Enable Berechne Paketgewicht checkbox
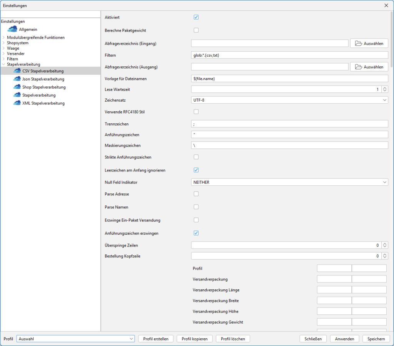Viewport: 394px width, 346px height. click(x=196, y=30)
